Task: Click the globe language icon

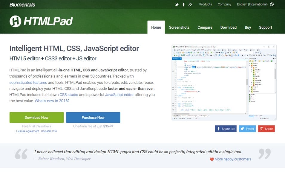Action: [272, 4]
